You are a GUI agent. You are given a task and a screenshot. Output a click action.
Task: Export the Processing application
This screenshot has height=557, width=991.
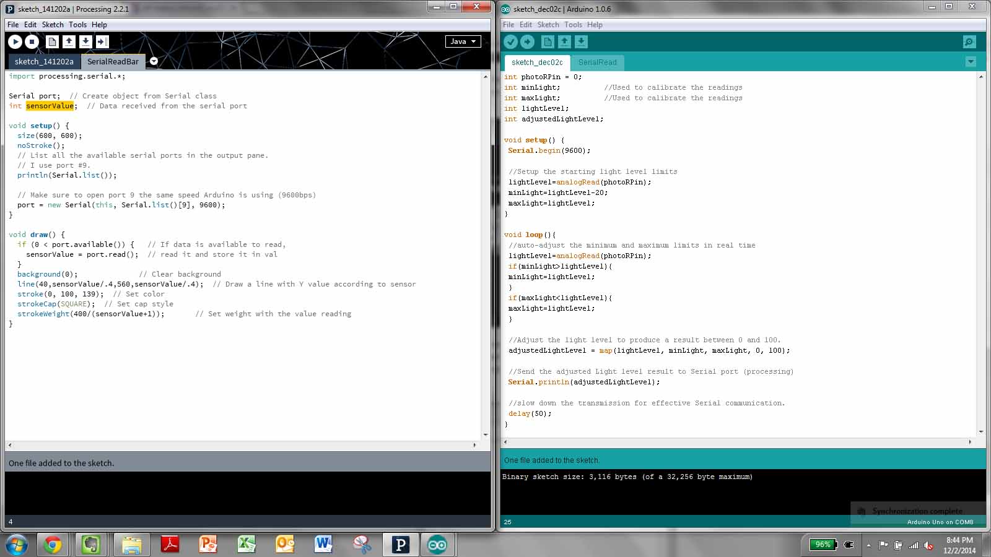(x=102, y=41)
